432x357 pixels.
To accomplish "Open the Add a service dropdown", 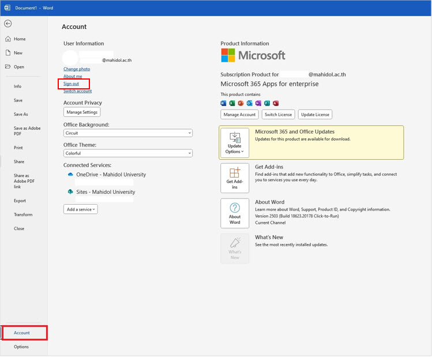I will click(x=81, y=209).
